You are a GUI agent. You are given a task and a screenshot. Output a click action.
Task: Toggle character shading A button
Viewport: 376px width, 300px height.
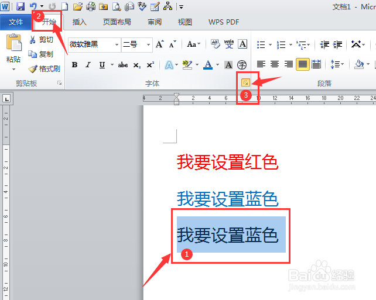(228, 65)
